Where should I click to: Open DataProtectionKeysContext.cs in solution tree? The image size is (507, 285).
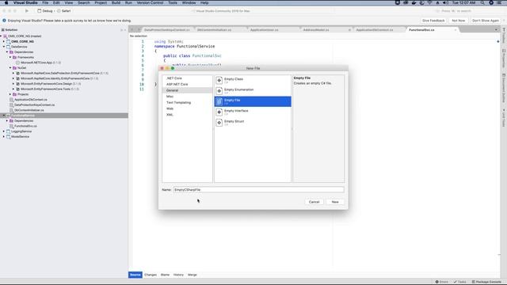click(34, 104)
